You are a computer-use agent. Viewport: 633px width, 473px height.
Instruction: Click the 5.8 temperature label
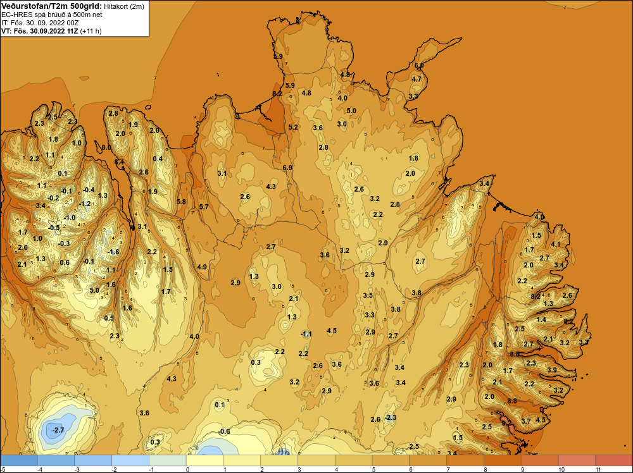click(181, 202)
